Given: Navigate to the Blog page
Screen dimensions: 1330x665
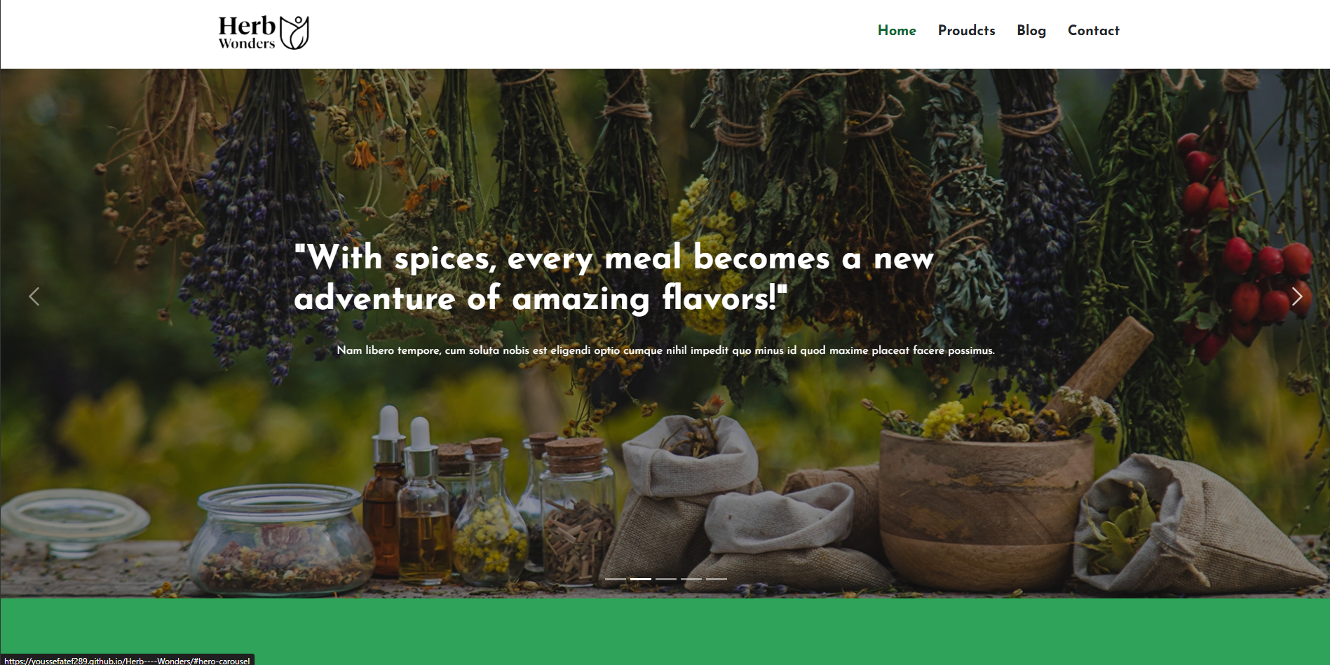Looking at the screenshot, I should (x=1031, y=31).
